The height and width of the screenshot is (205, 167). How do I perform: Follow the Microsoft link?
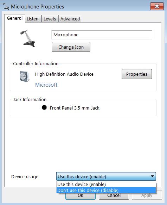pyautogui.click(x=46, y=85)
